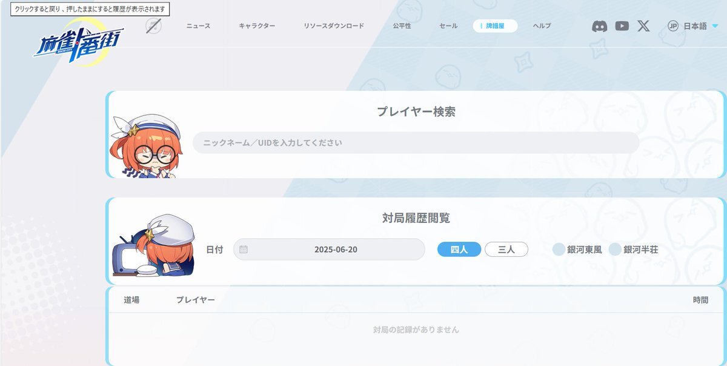Click the プレイヤー column header
The width and height of the screenshot is (727, 366).
tap(196, 300)
